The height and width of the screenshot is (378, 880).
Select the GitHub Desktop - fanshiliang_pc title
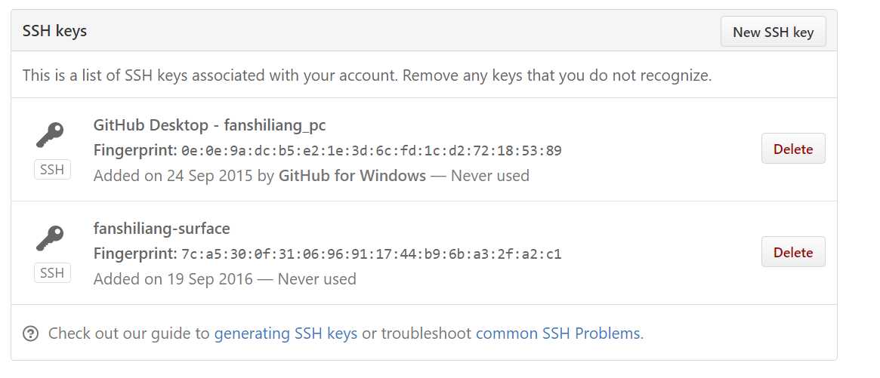(x=209, y=125)
